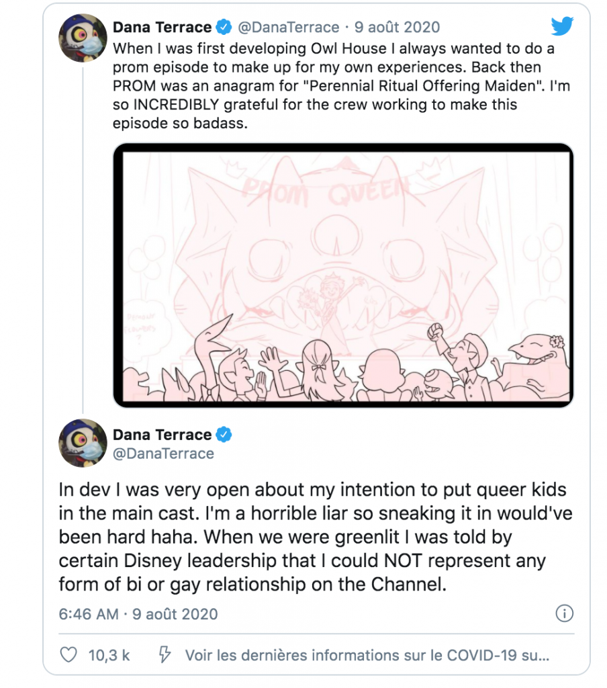The height and width of the screenshot is (688, 607).
Task: Like the tweet with the heart icon
Action: tap(67, 654)
